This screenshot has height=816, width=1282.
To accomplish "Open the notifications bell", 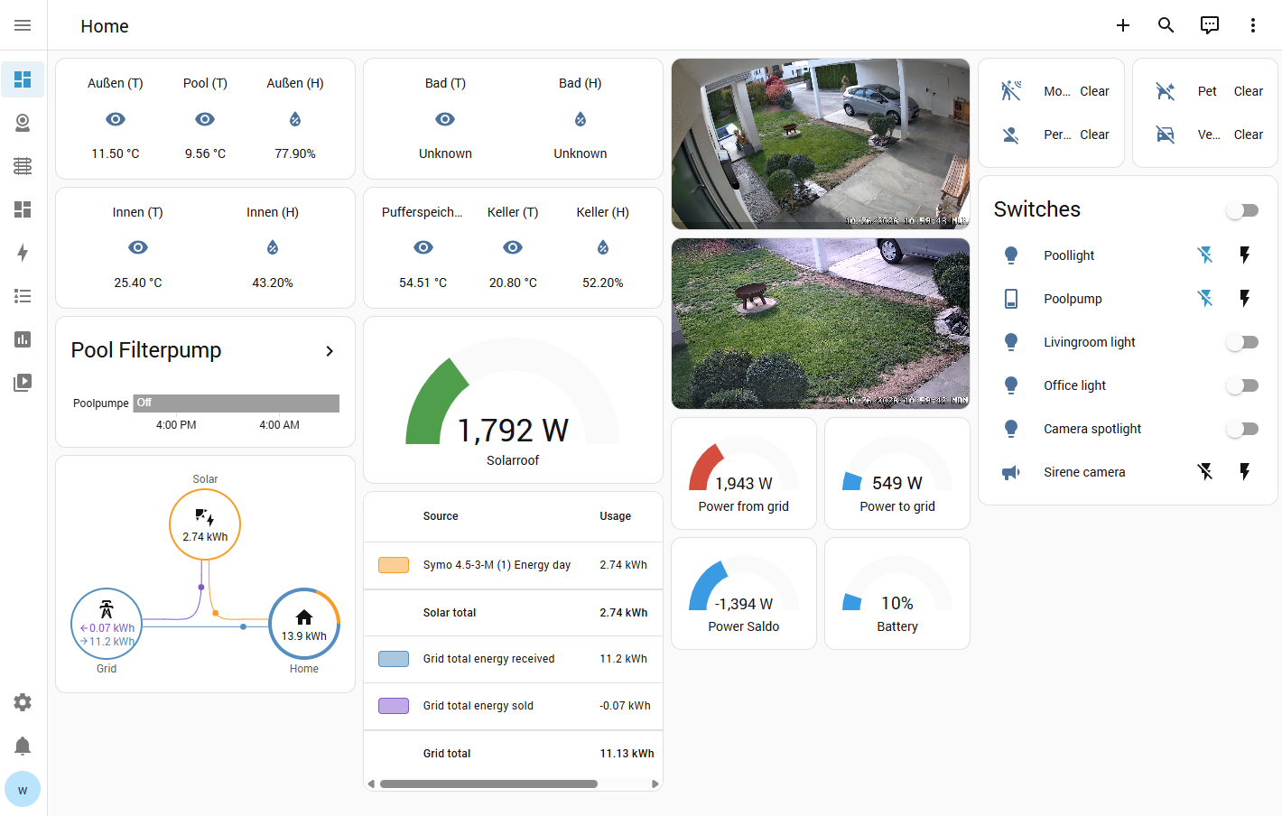I will pos(23,746).
